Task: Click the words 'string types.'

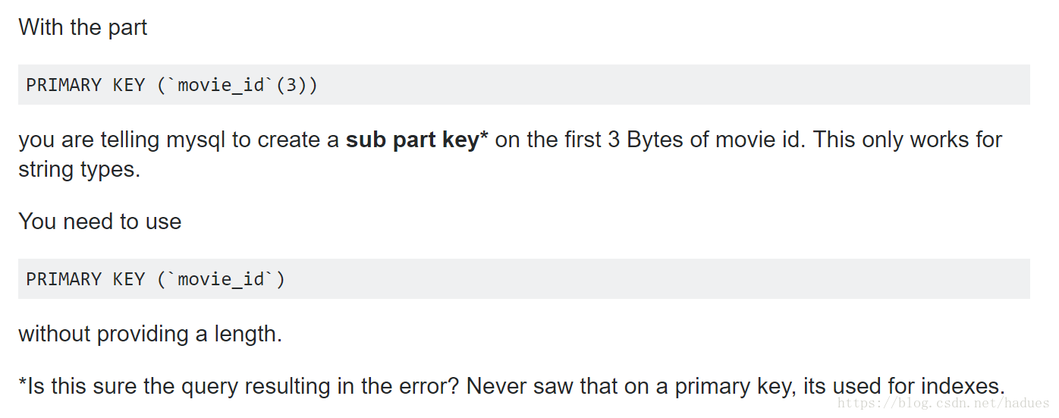Action: (x=80, y=169)
